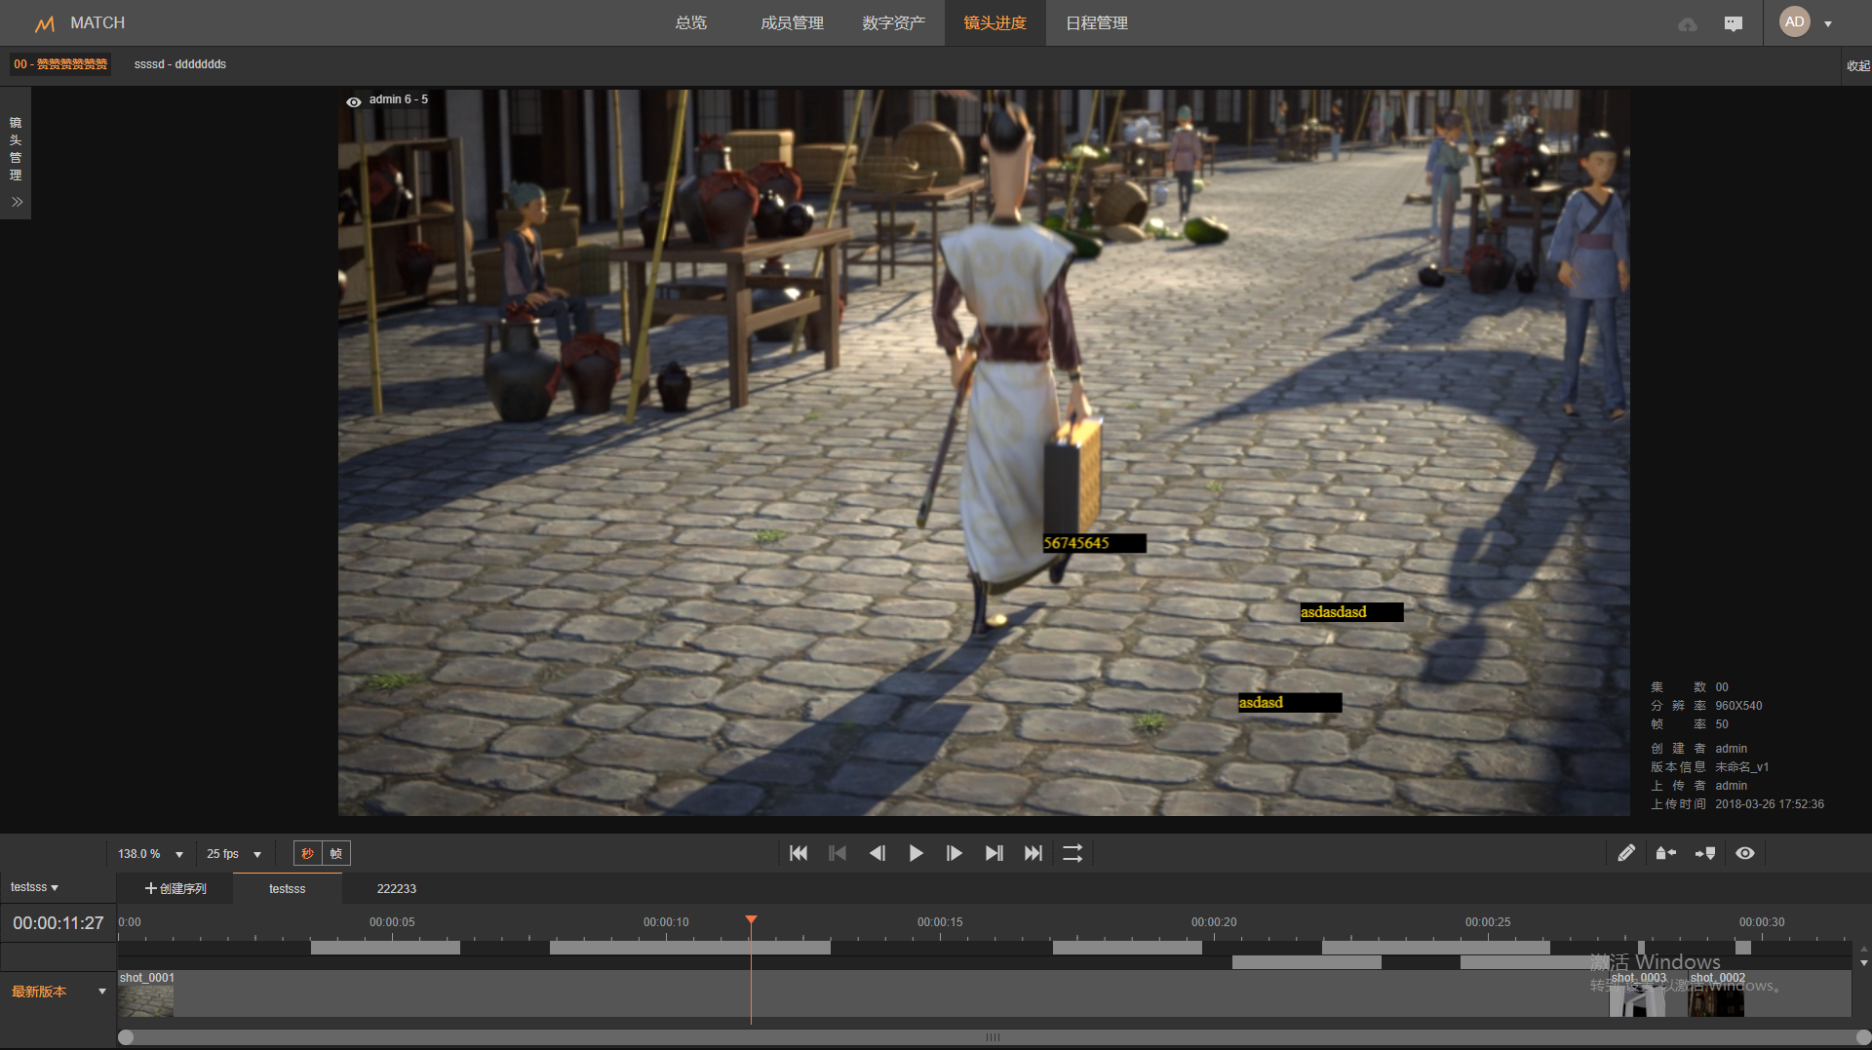Image resolution: width=1872 pixels, height=1050 pixels.
Task: Click the 未命名_v1 version info
Action: click(x=1741, y=768)
